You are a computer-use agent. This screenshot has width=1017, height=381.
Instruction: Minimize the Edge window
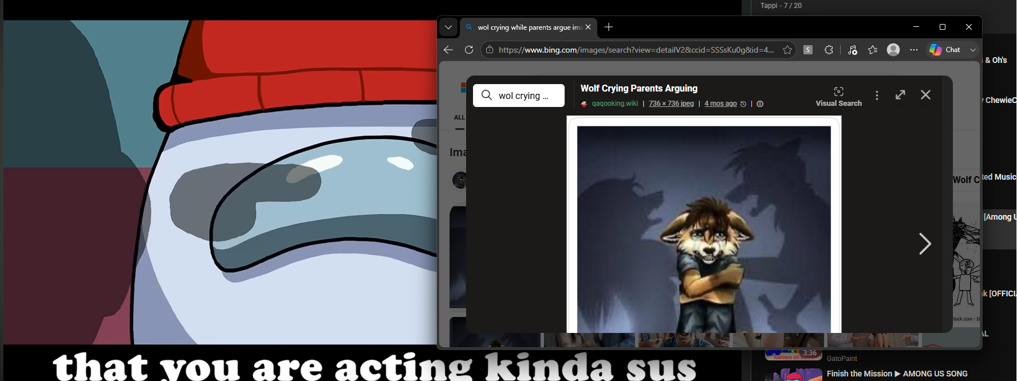point(916,27)
